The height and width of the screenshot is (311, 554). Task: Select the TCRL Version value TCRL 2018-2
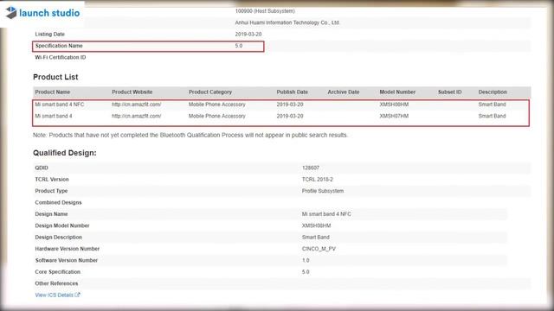pyautogui.click(x=318, y=180)
